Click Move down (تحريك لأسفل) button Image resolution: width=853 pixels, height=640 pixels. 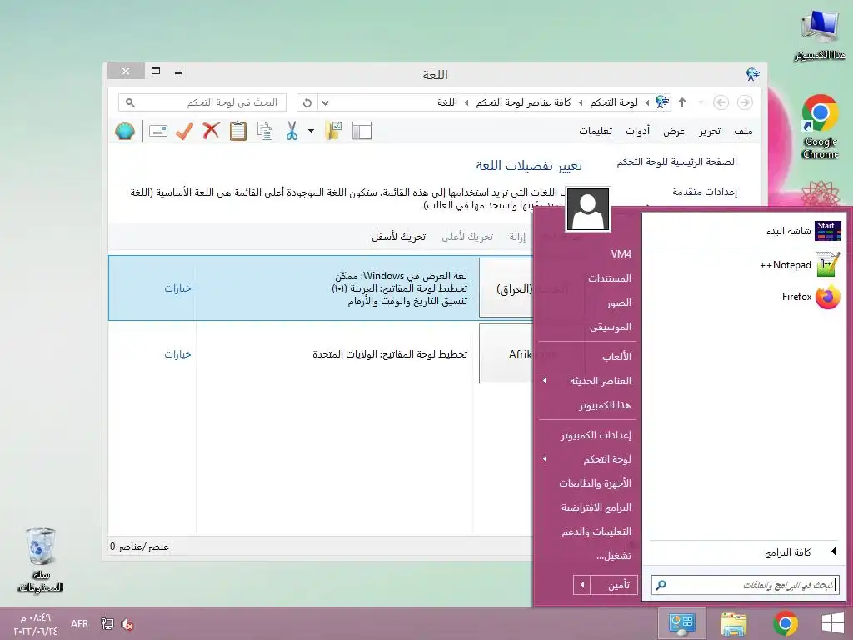point(399,237)
